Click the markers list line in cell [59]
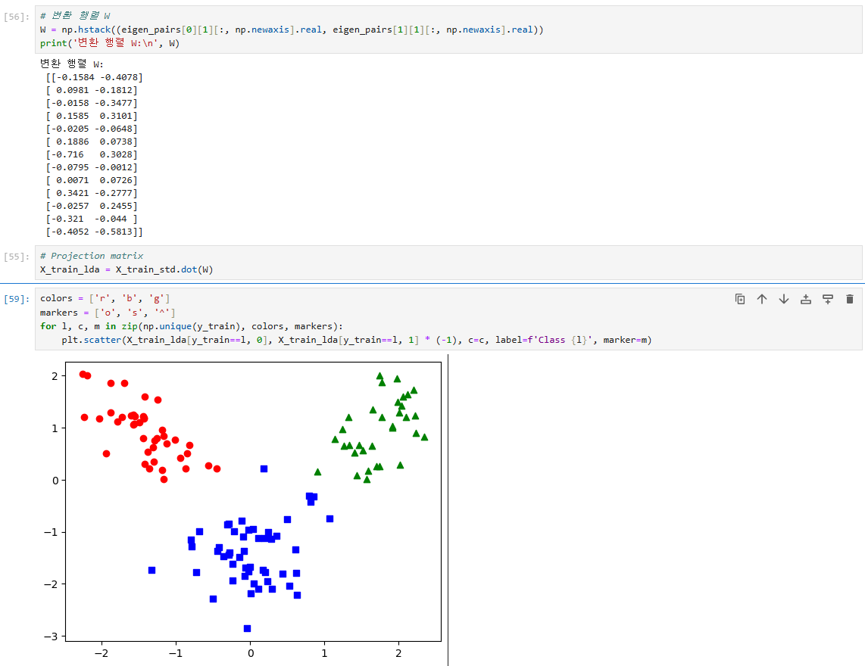 (x=106, y=311)
